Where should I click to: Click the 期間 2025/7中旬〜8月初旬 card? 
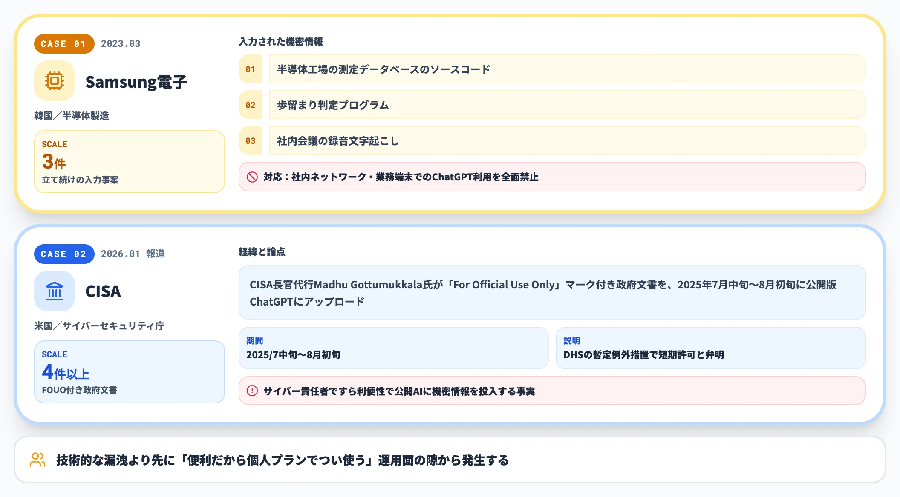pyautogui.click(x=394, y=348)
